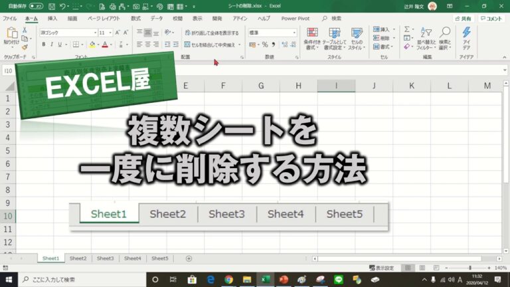This screenshot has width=510, height=287.
Task: Toggle Bold formatting
Action: 44,45
